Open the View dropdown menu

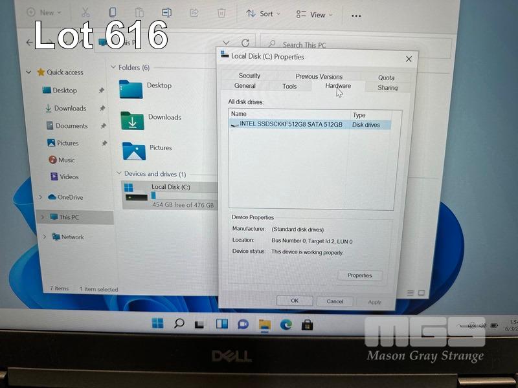(314, 14)
